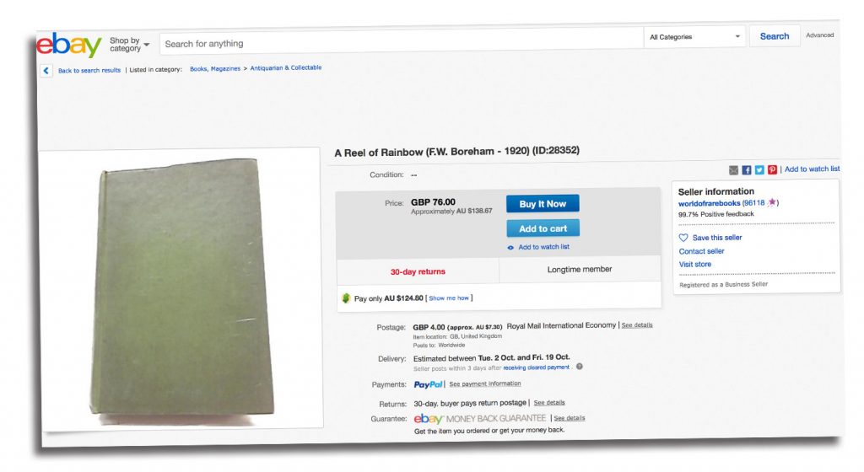Click the back arrow icon
This screenshot has width=864, height=472.
point(46,71)
